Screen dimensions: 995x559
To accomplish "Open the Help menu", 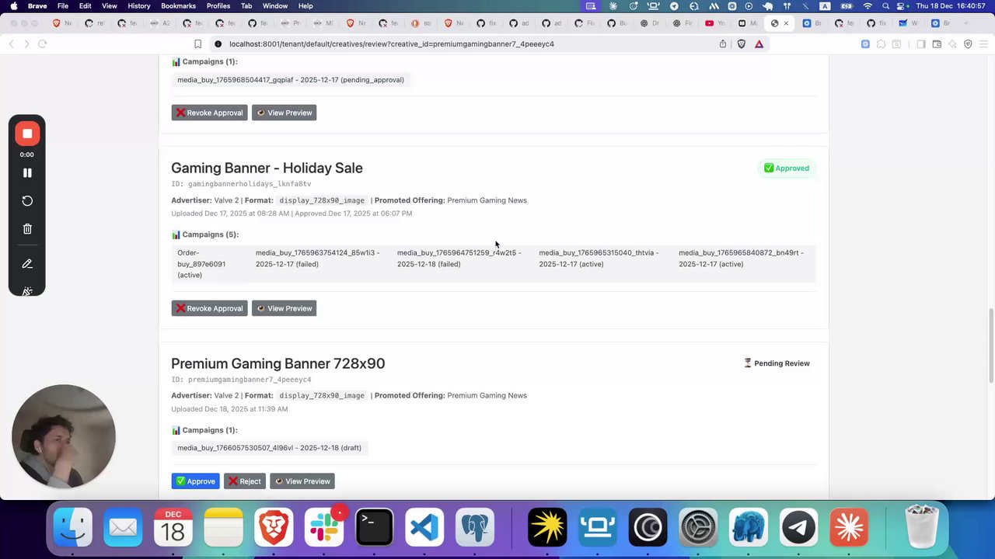I will [305, 6].
